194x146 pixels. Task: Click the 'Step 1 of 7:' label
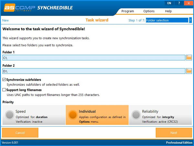[x=136, y=20]
